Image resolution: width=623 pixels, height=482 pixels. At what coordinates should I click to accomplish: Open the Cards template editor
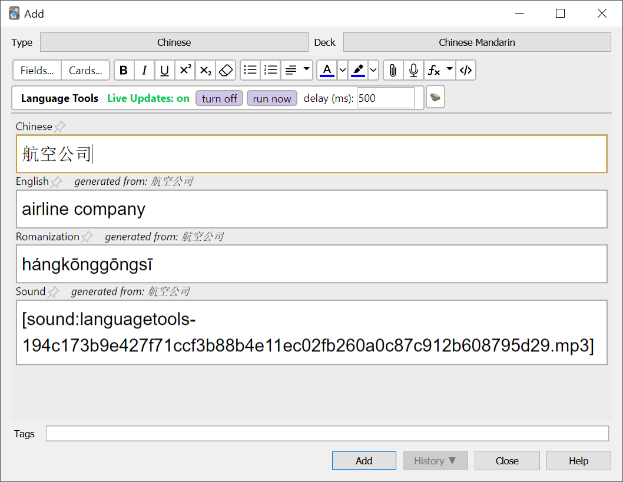tap(85, 70)
